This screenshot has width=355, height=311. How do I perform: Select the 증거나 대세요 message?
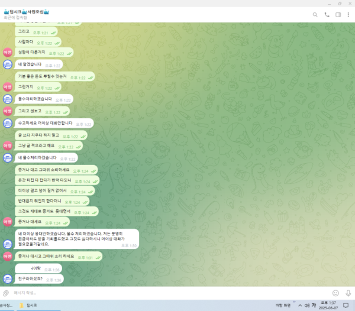42,222
